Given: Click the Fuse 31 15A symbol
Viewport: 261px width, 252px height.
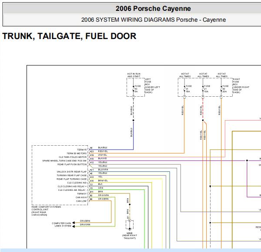Looking at the screenshot, I should pos(184,89).
